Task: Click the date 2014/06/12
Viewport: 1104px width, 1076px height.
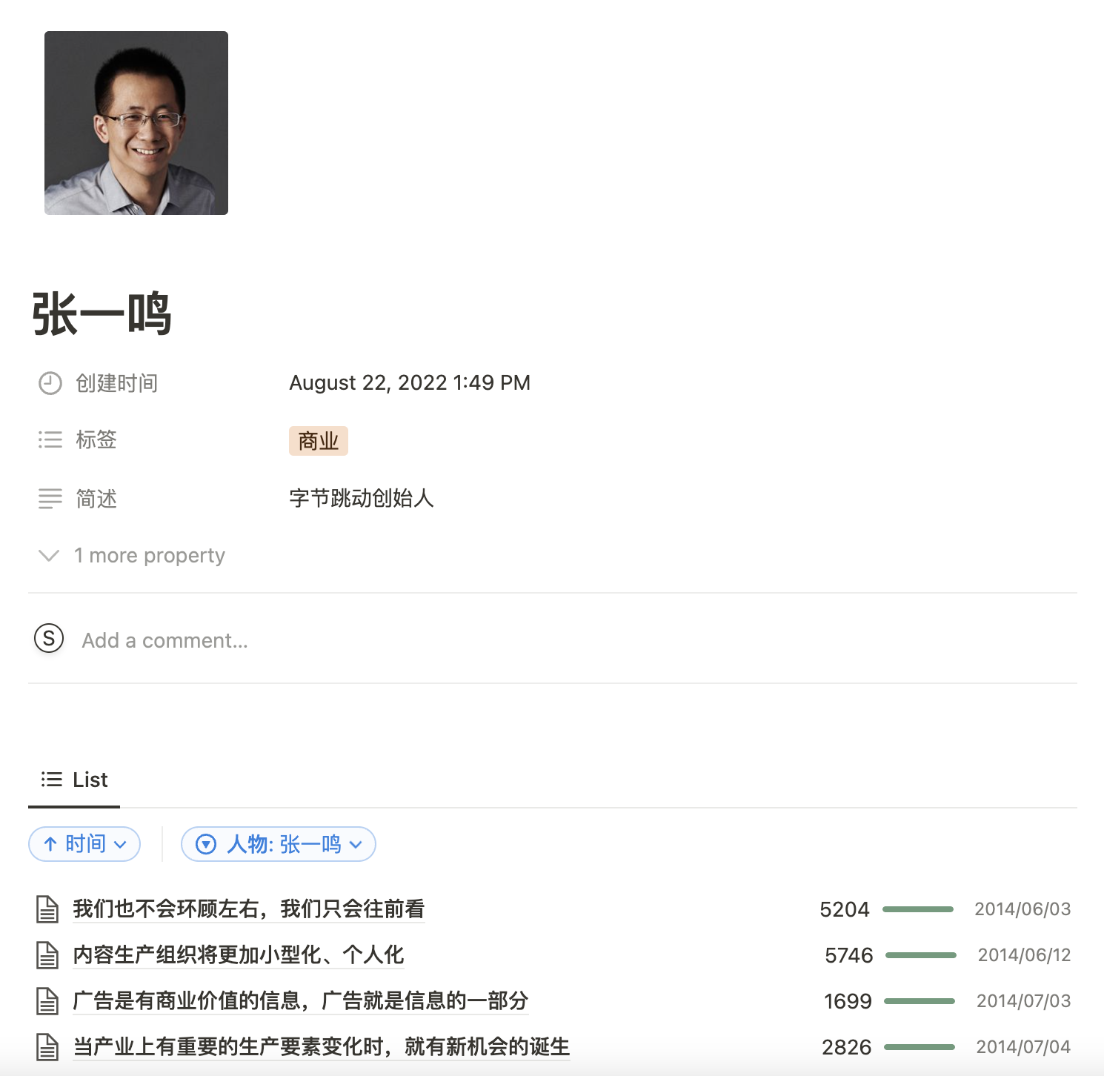Action: click(x=1025, y=955)
